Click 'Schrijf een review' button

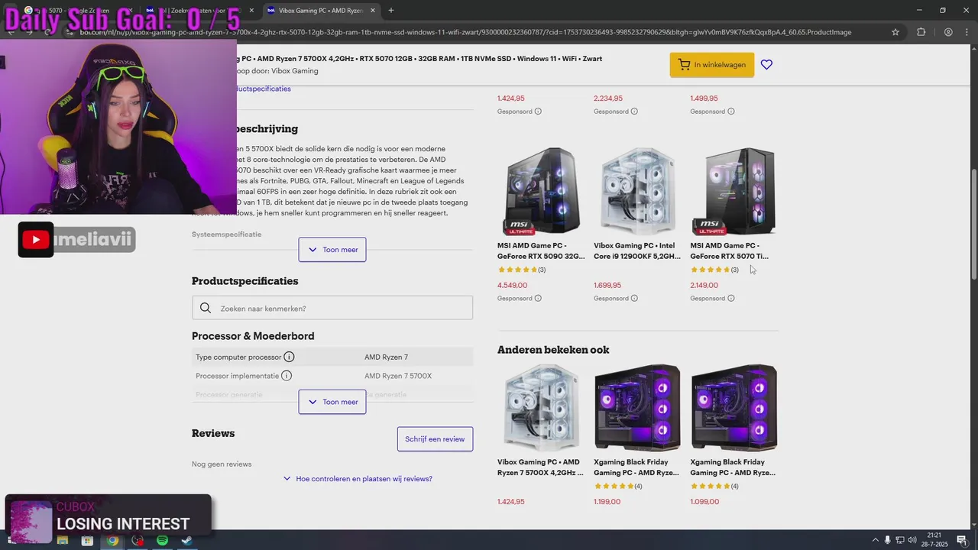[x=435, y=439]
